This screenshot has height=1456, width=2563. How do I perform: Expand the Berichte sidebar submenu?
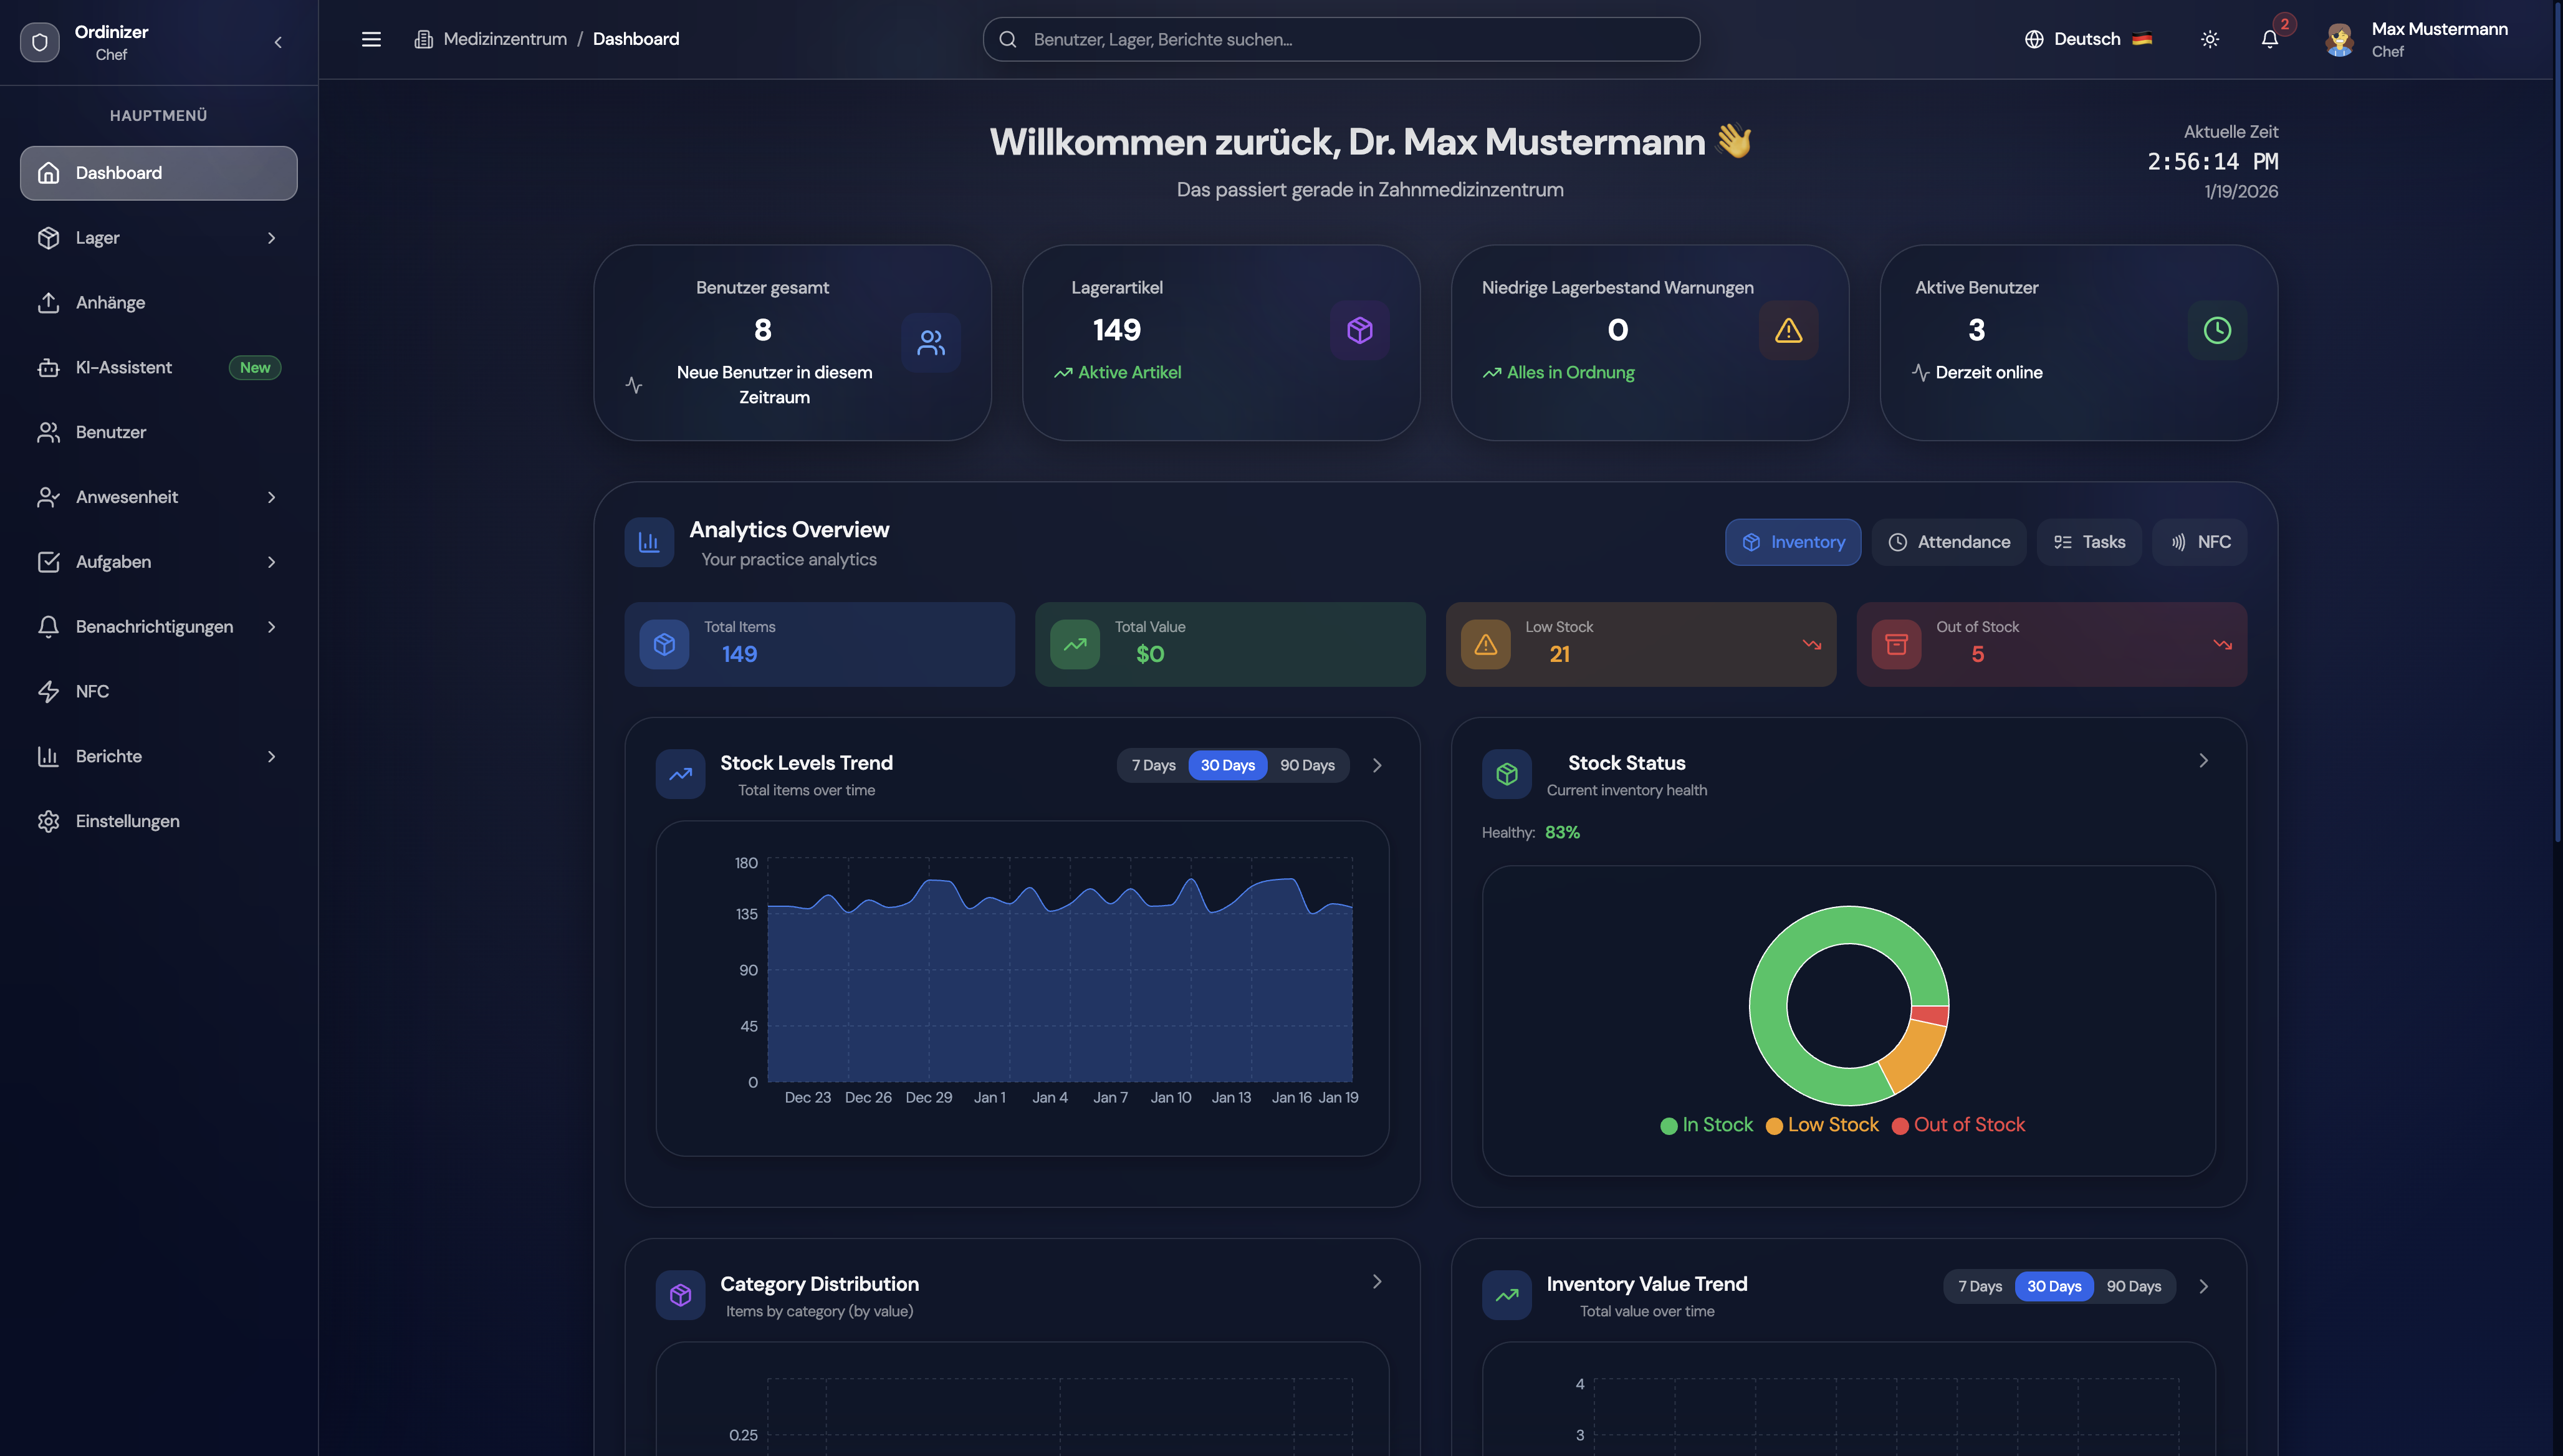(x=271, y=756)
